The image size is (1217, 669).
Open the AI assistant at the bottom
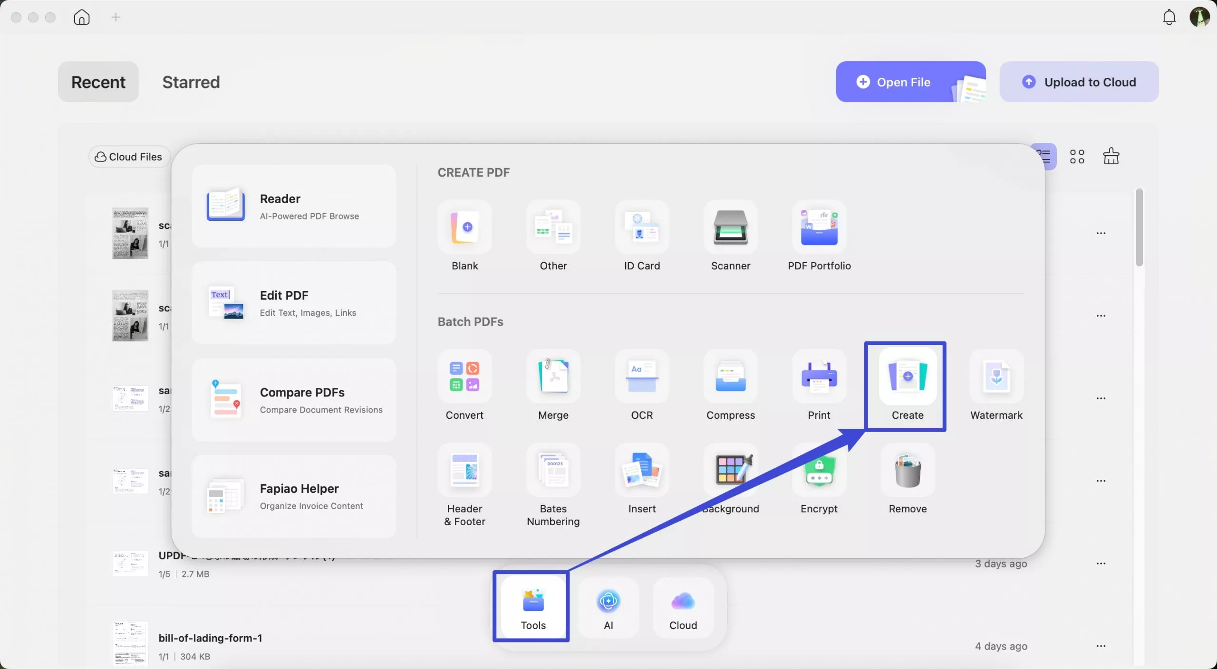tap(608, 607)
